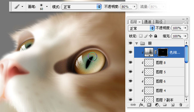Delete layer with trash icon

(181, 105)
